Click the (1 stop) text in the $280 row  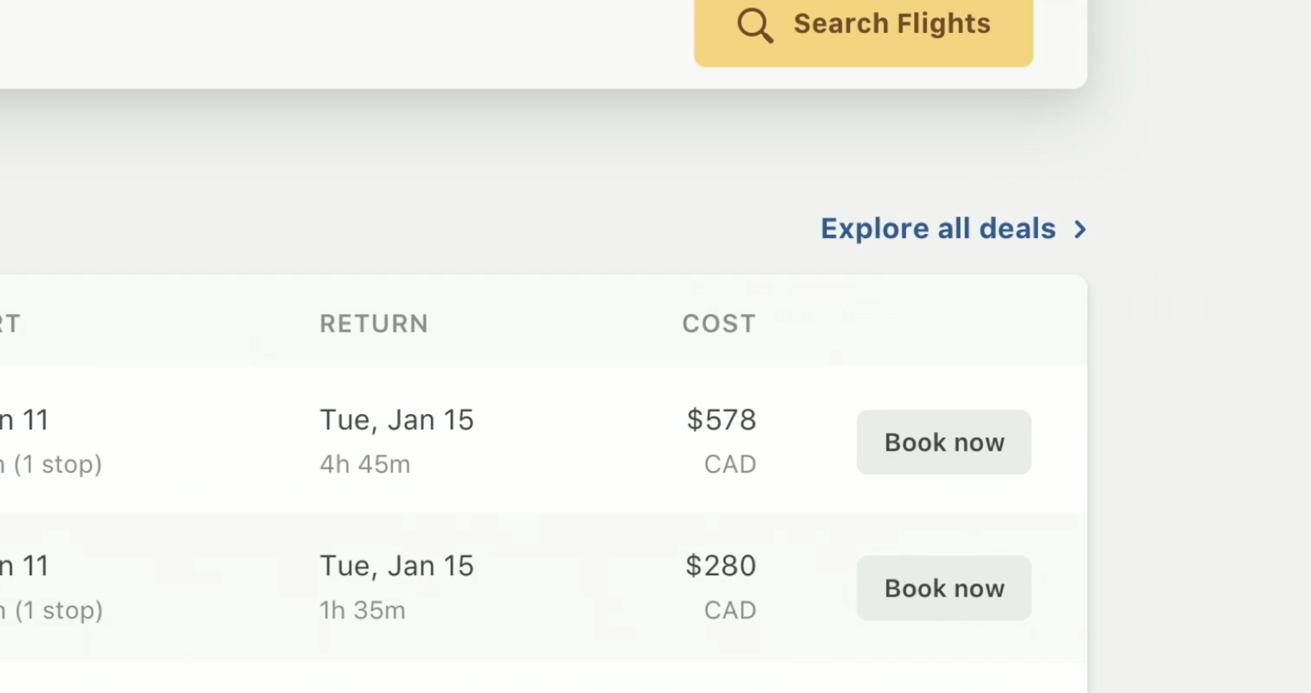(x=59, y=610)
